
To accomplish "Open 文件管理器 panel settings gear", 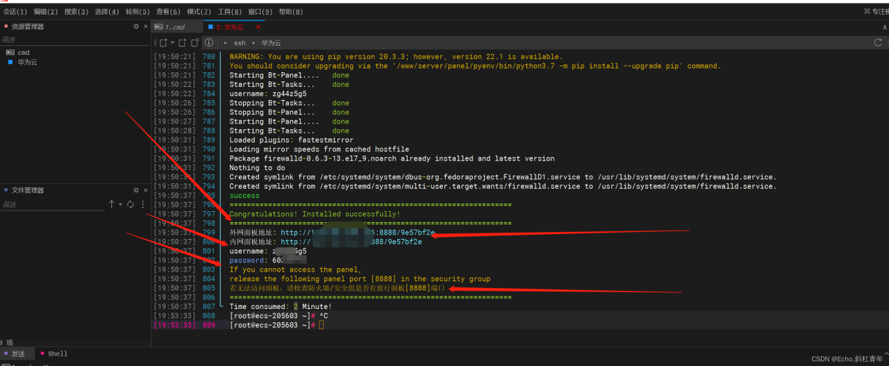I will (x=136, y=190).
